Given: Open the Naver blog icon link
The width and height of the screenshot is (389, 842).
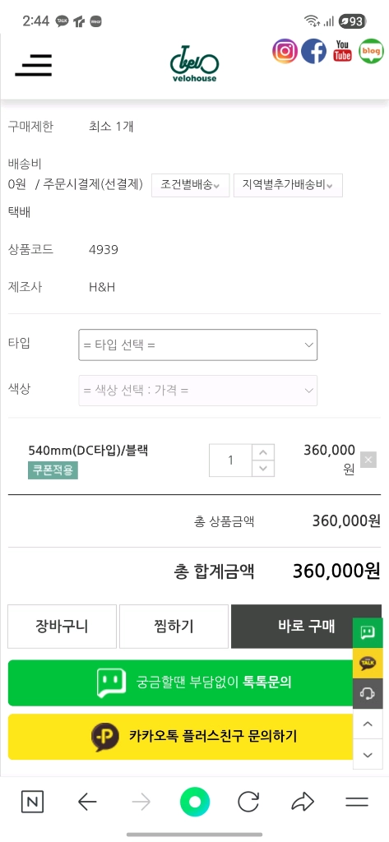Looking at the screenshot, I should (x=371, y=52).
